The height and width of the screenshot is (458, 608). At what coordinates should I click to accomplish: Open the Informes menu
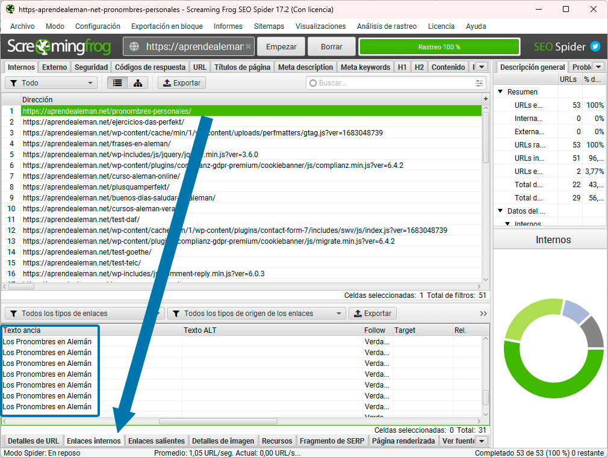coord(228,26)
